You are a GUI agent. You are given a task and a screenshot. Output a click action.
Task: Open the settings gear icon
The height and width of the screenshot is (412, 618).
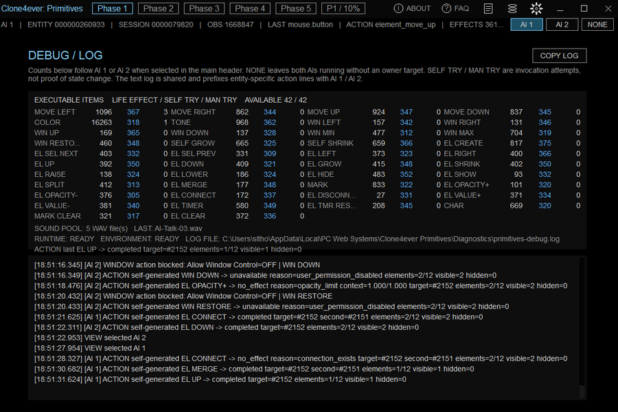click(x=536, y=8)
